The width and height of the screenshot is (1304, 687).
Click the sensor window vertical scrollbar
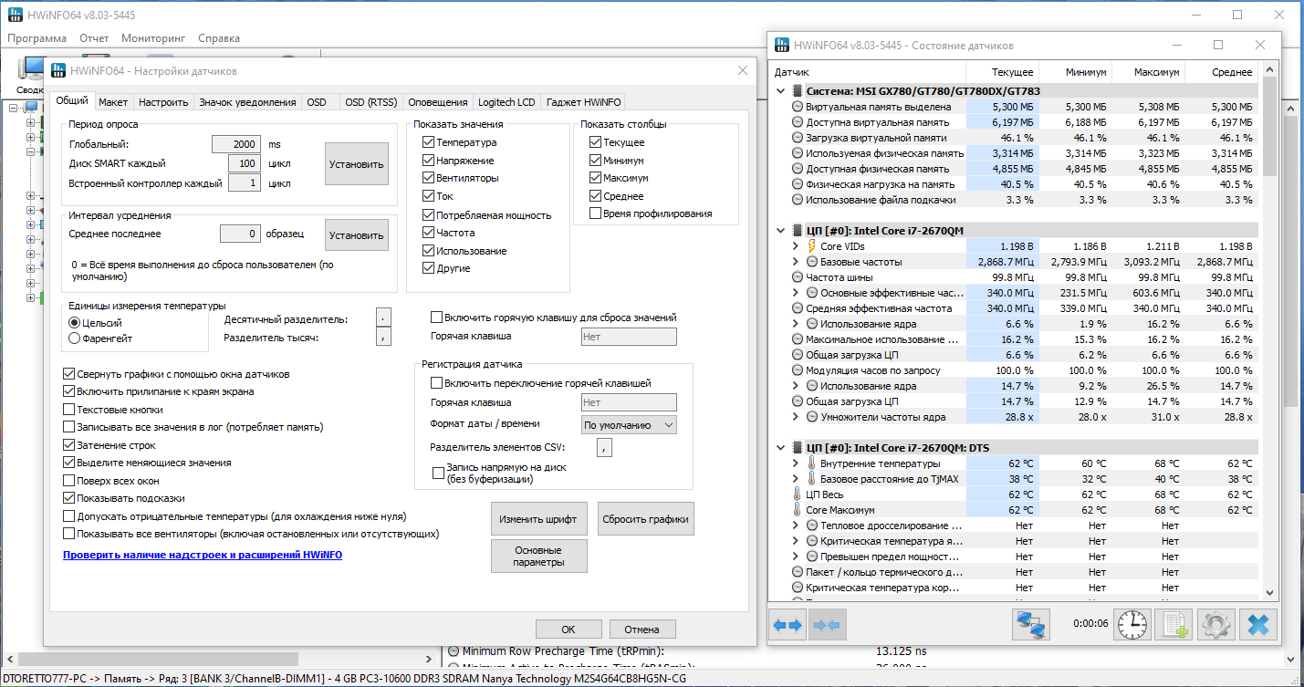pos(1271,342)
